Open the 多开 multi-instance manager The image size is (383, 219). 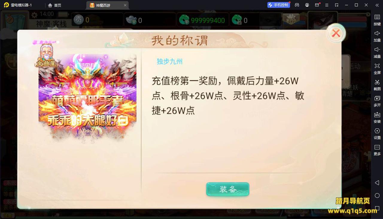coord(377,101)
